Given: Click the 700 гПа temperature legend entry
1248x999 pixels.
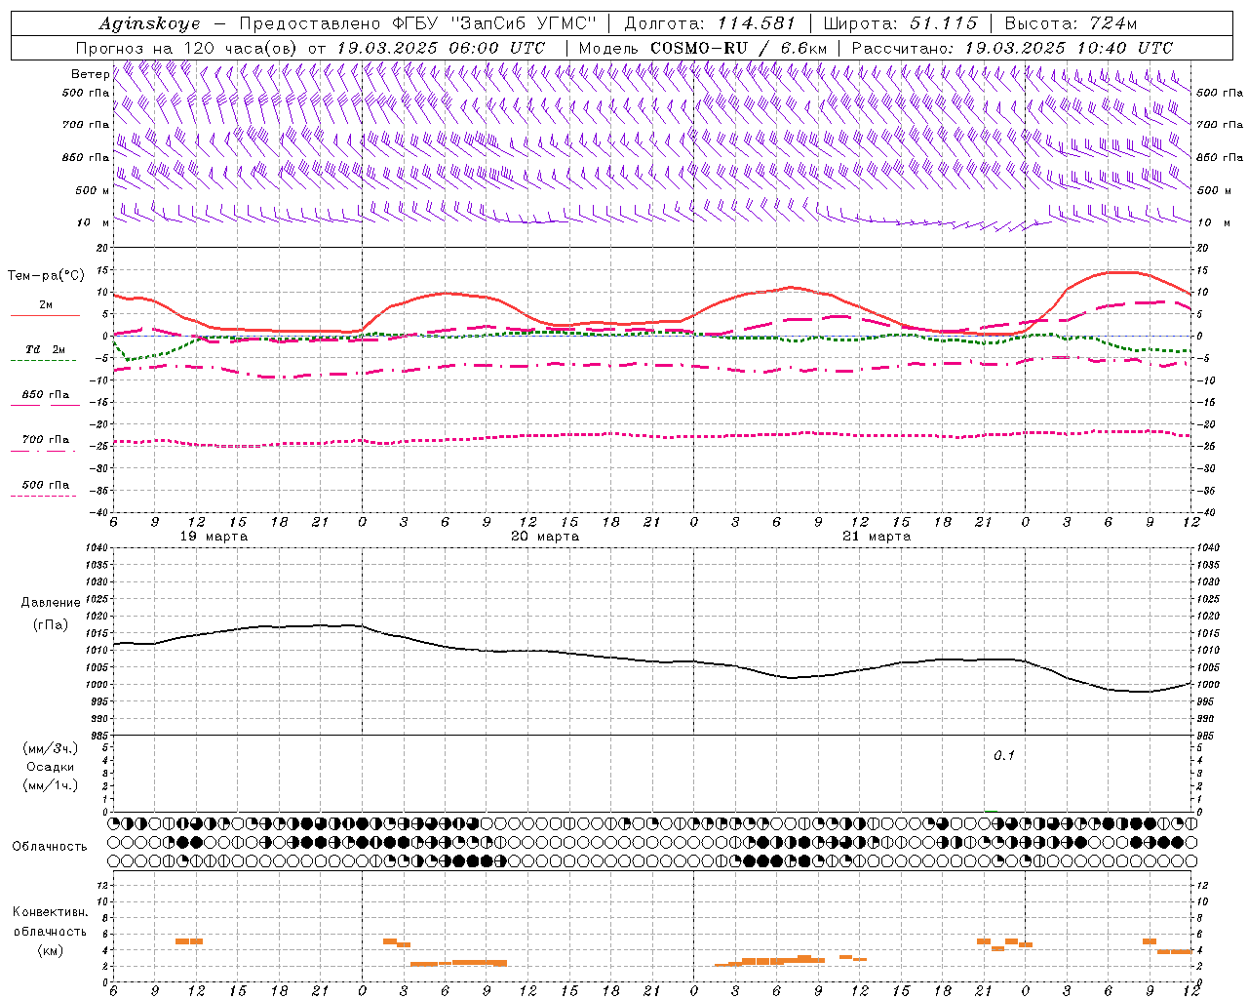Looking at the screenshot, I should point(46,439).
